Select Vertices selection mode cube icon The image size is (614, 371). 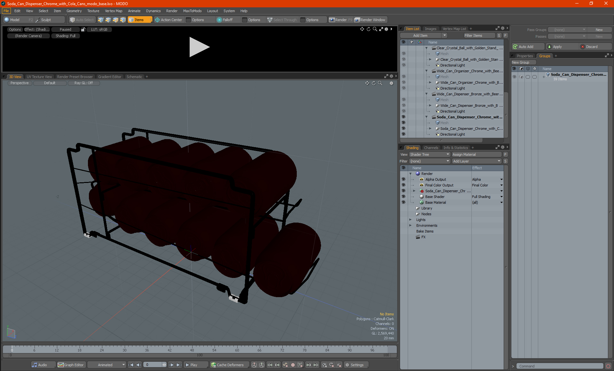pyautogui.click(x=101, y=20)
